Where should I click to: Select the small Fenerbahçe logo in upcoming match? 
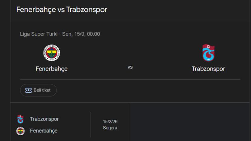[x=20, y=131]
